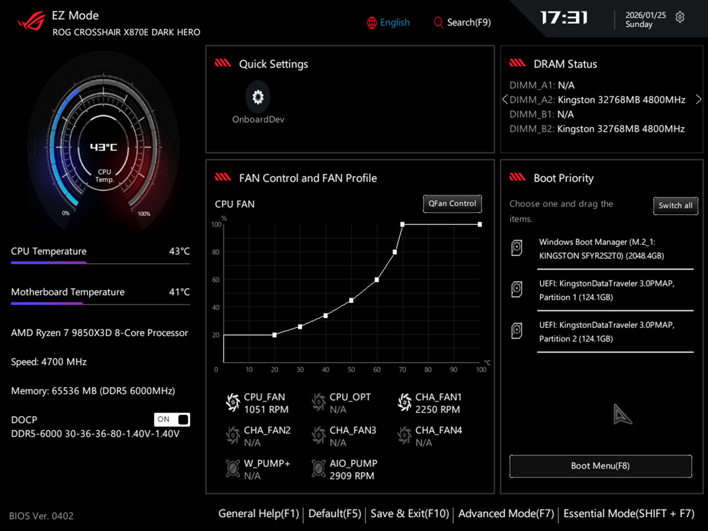Switch to Advanced Mode(F7)
Viewport: 708px width, 531px height.
506,514
